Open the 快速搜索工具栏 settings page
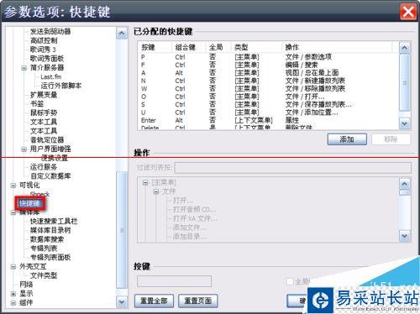The height and width of the screenshot is (314, 420). [54, 222]
